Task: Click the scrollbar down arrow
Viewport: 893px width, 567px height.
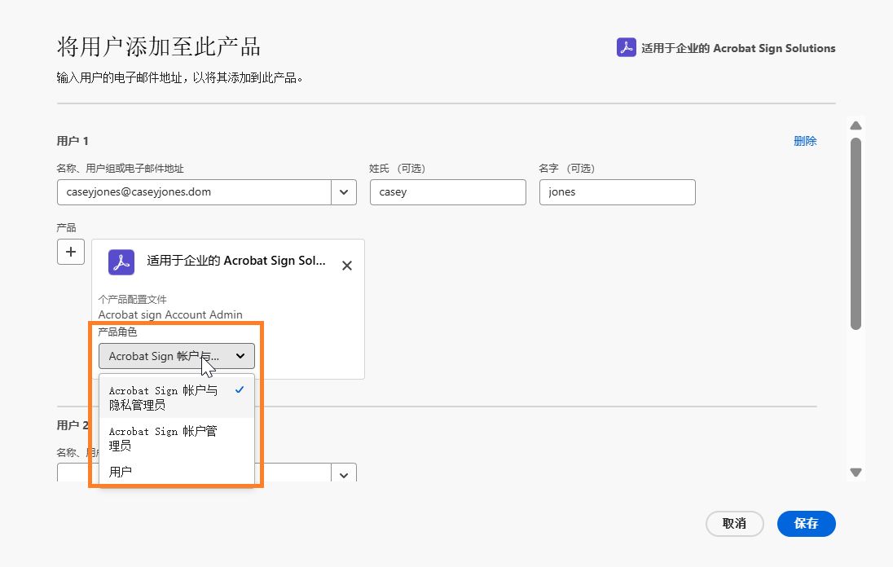Action: [856, 472]
